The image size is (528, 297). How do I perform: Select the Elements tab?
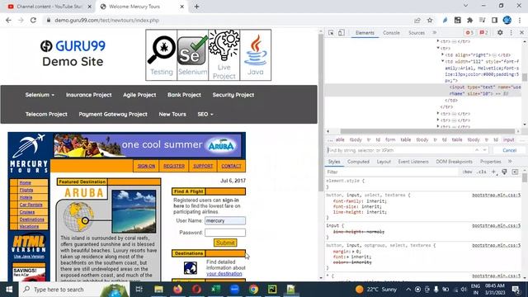coord(365,33)
